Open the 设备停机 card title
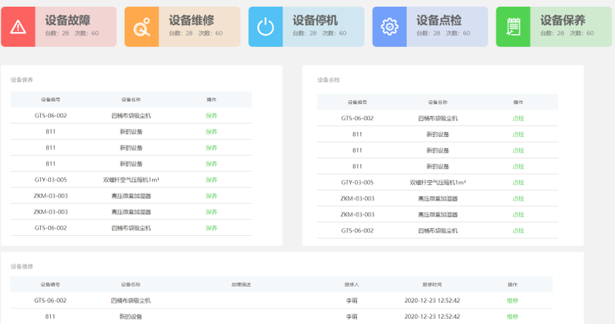This screenshot has width=615, height=324. coord(315,20)
